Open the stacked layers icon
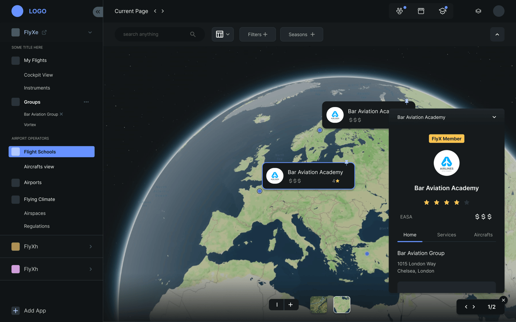This screenshot has height=322, width=516. click(x=478, y=11)
